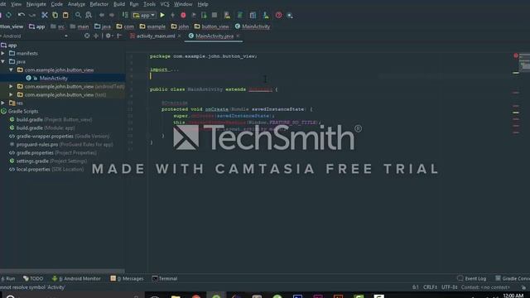The width and height of the screenshot is (530, 298).
Task: Run the app with the green play icon
Action: coord(162,15)
